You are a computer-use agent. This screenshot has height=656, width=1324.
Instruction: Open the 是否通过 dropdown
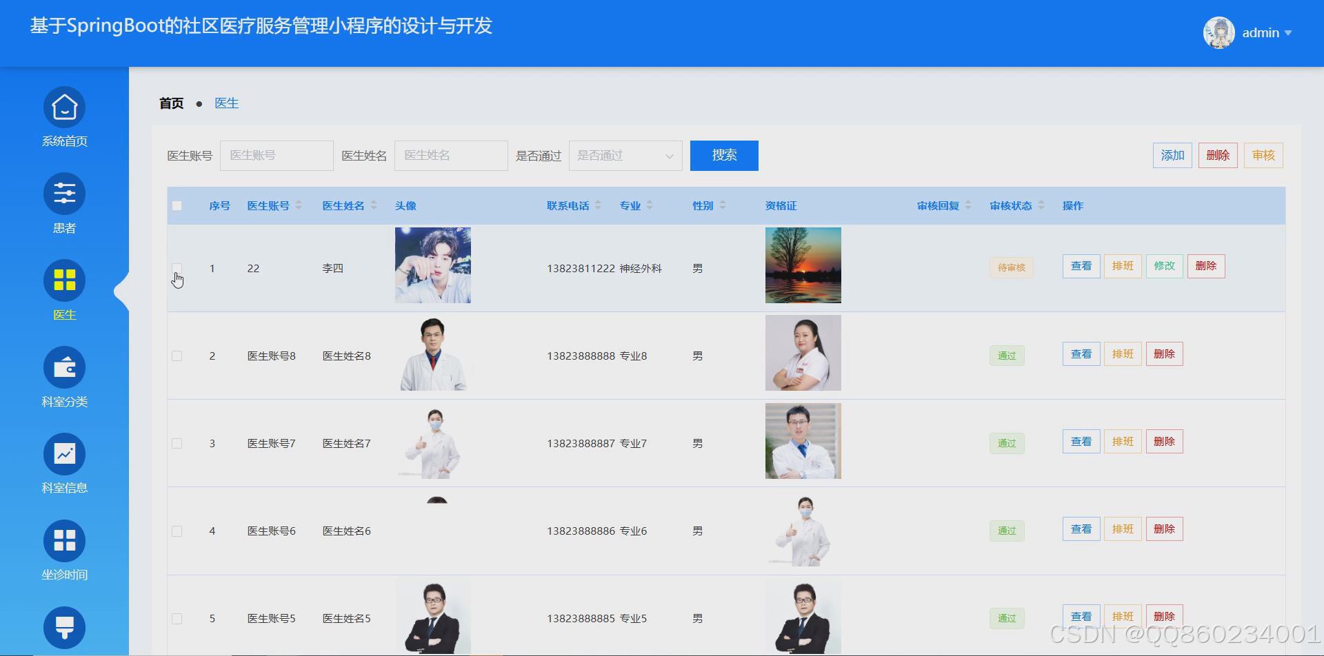pyautogui.click(x=624, y=156)
